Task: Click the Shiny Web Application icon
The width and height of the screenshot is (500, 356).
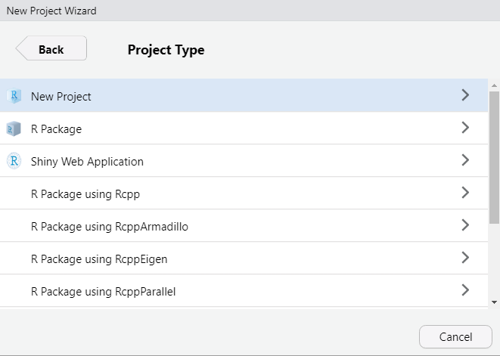Action: 14,161
